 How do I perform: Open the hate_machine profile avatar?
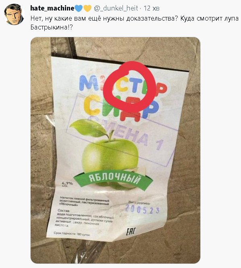pyautogui.click(x=14, y=15)
